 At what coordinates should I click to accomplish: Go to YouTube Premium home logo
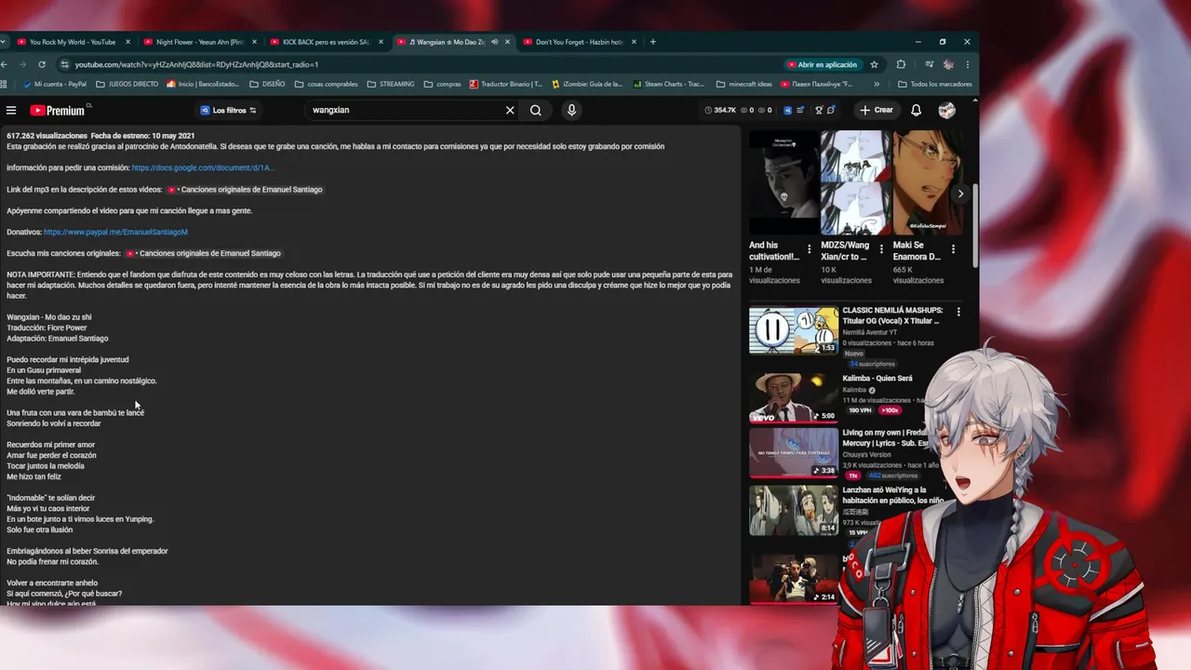pyautogui.click(x=58, y=110)
